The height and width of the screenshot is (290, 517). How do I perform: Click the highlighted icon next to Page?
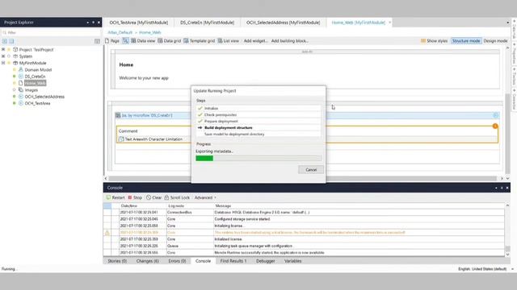[125, 41]
